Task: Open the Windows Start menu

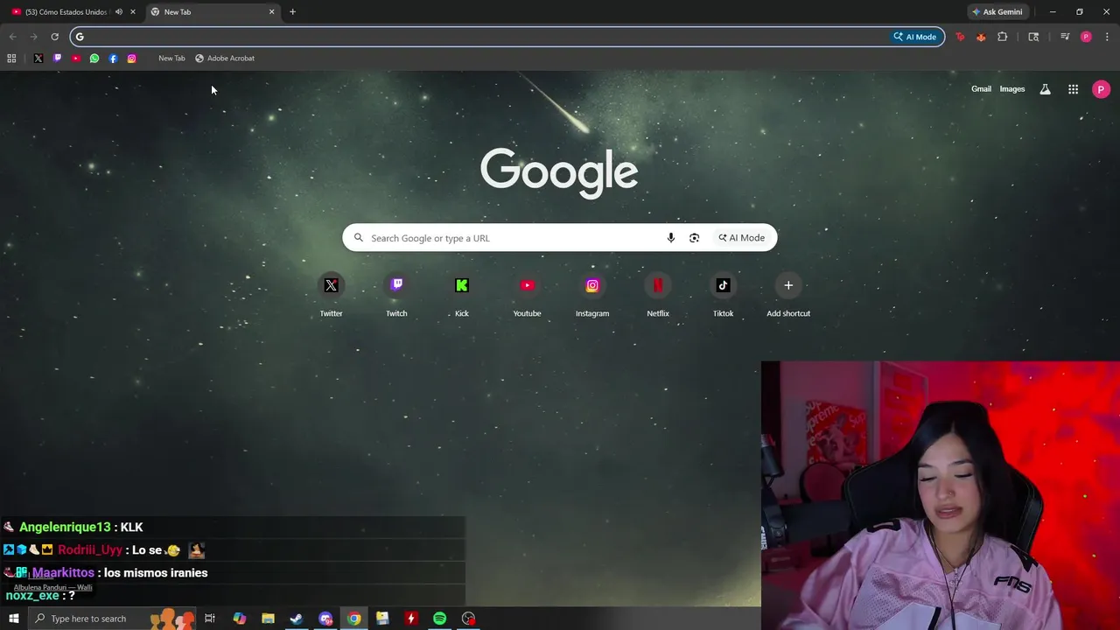Action: (x=13, y=619)
